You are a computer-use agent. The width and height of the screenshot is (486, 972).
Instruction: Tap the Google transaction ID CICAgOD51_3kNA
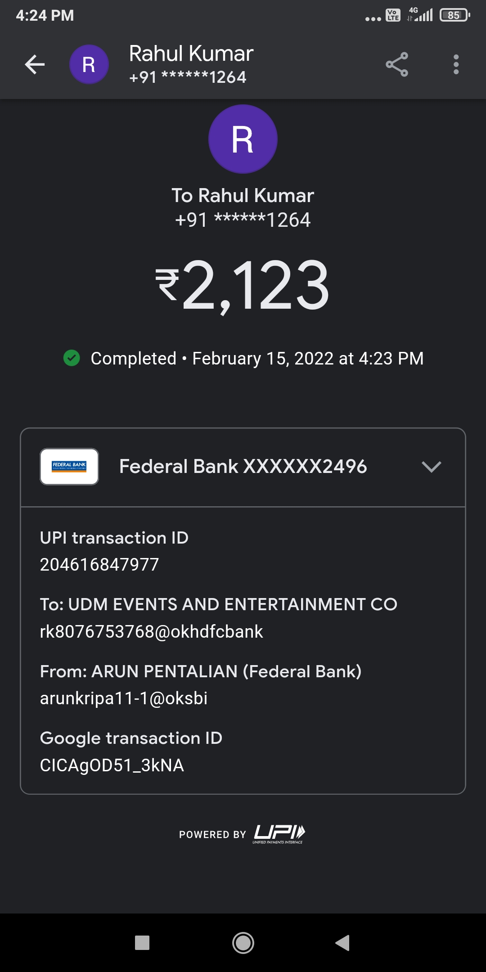pyautogui.click(x=112, y=765)
